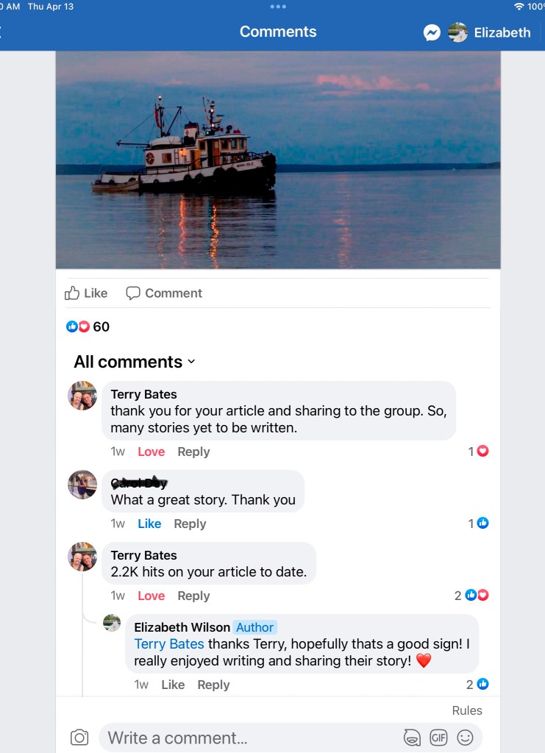Tap the heart reaction on Terry's first comment
545x753 pixels.
482,452
